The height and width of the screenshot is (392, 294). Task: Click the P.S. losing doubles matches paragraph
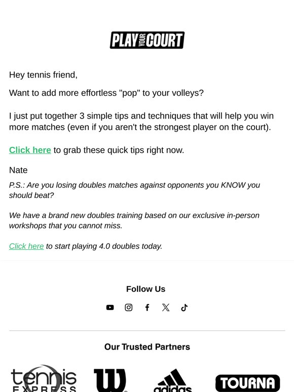[135, 190]
